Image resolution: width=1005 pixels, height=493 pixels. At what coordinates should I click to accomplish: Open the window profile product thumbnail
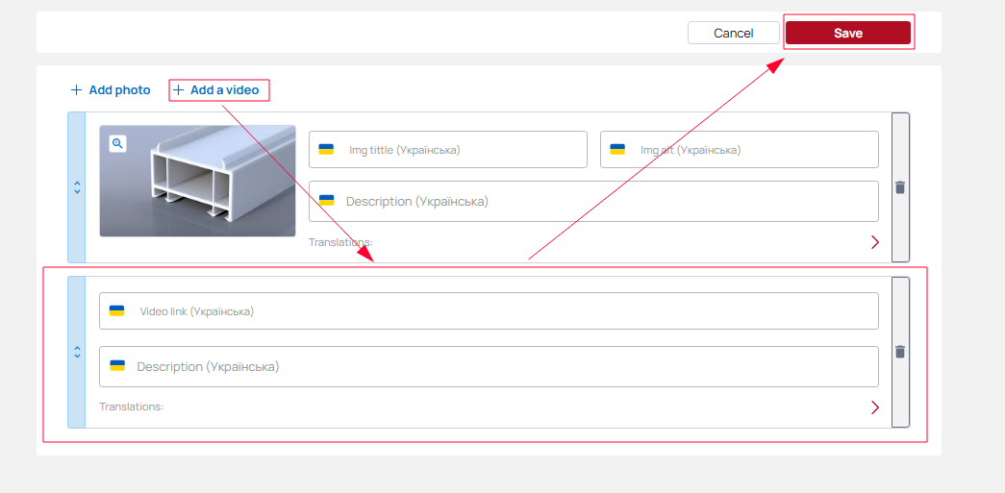pos(197,182)
